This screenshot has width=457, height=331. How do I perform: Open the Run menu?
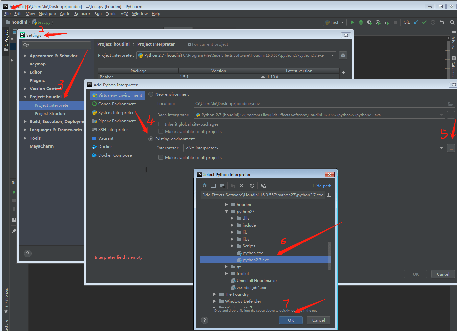pyautogui.click(x=98, y=13)
